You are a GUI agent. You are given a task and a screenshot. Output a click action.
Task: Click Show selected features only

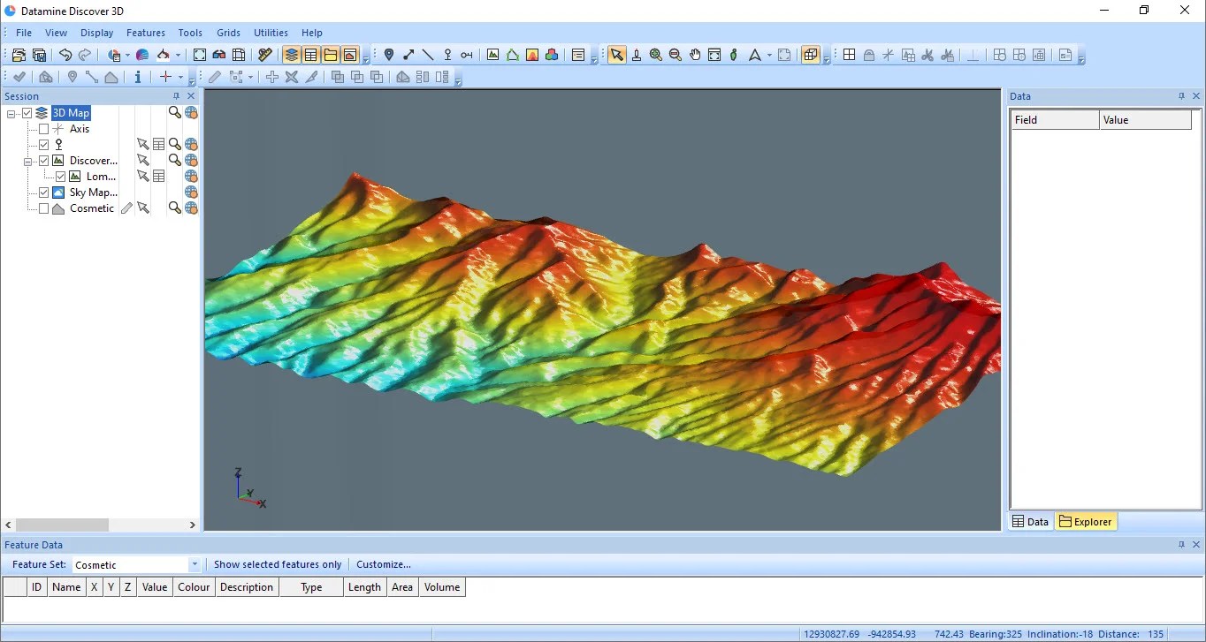277,564
